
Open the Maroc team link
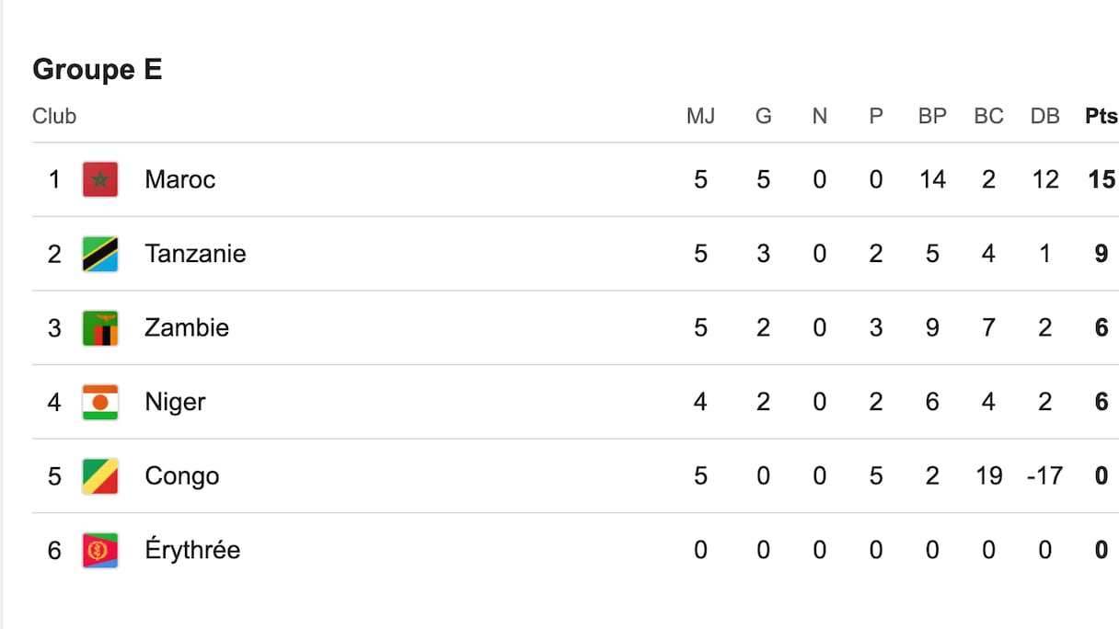coord(180,179)
